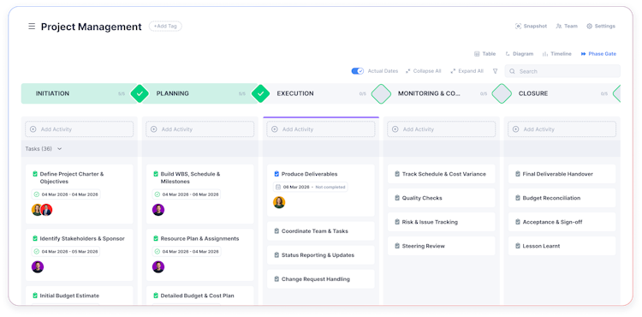Click task icon beside Risk & Issue Tracking
Viewport: 642px width, 317px height.
click(396, 222)
